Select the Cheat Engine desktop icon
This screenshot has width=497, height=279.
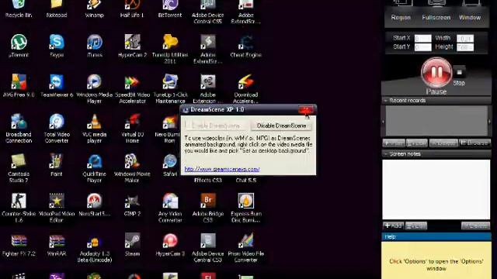coord(246,46)
